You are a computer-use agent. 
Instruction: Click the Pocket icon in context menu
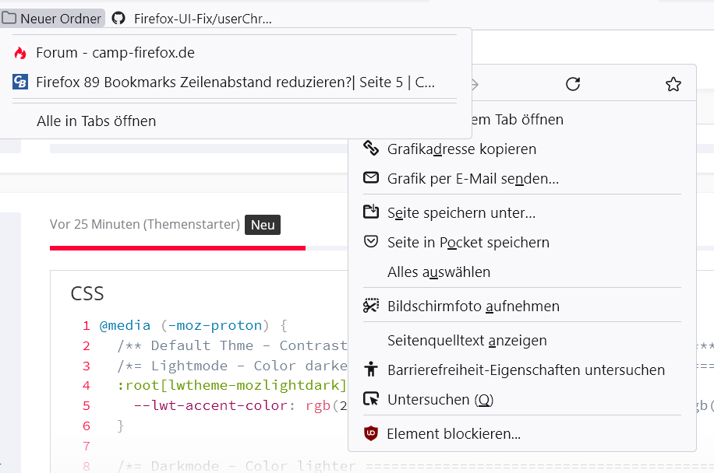(371, 242)
